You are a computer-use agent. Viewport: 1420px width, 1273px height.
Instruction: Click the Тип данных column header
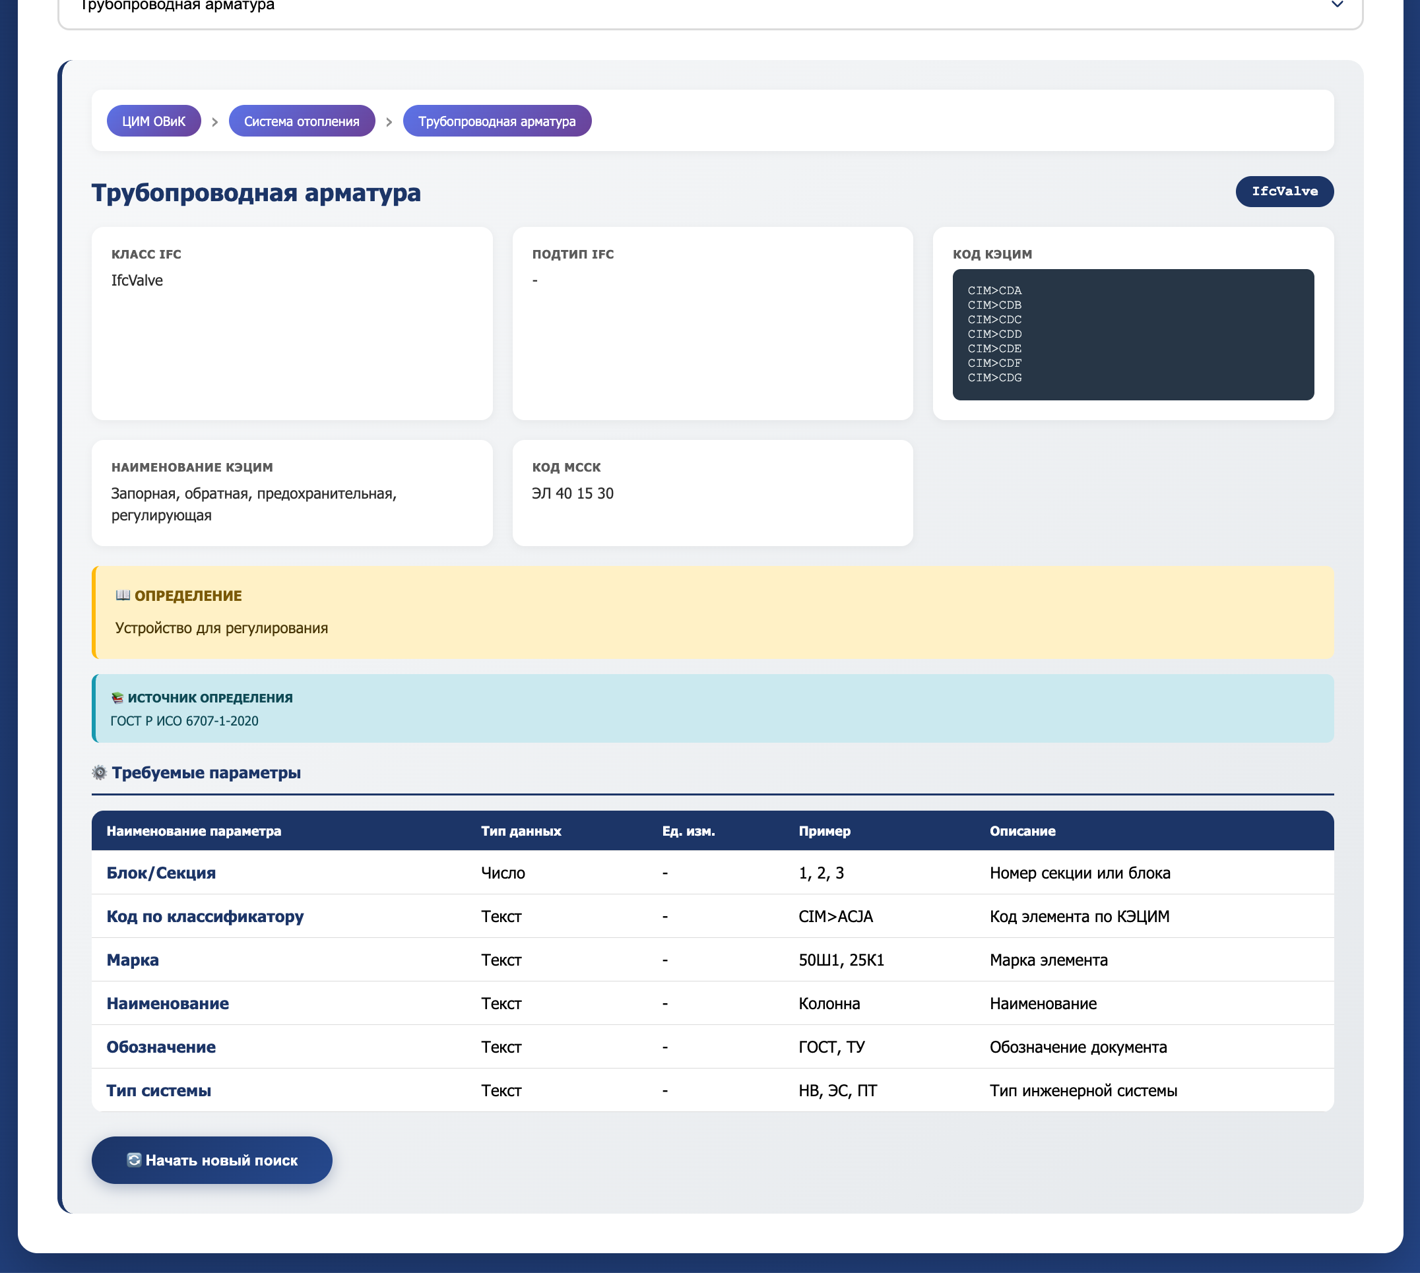point(521,831)
